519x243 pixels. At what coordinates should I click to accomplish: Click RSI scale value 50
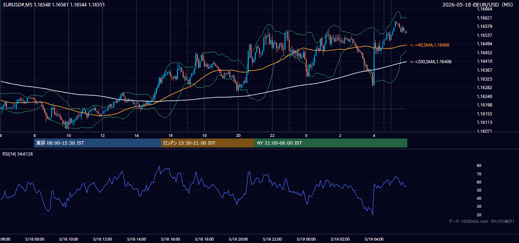pyautogui.click(x=479, y=190)
